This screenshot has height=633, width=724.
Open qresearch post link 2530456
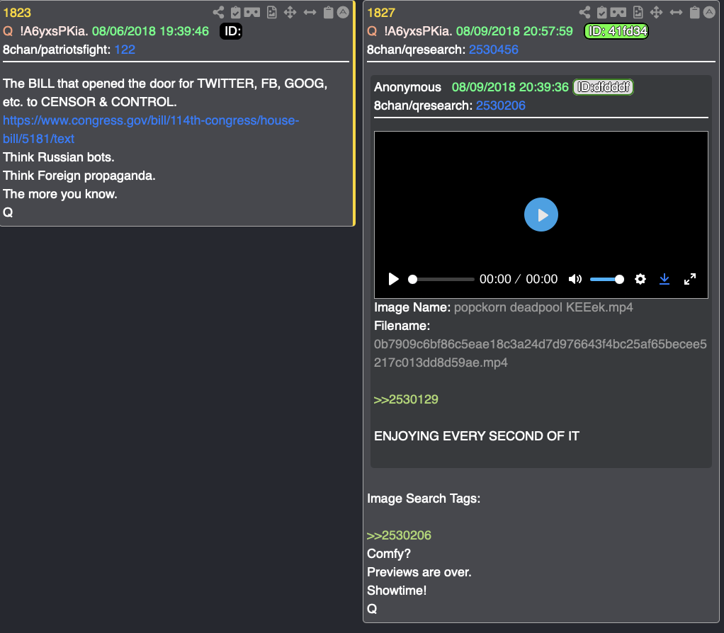(x=494, y=50)
